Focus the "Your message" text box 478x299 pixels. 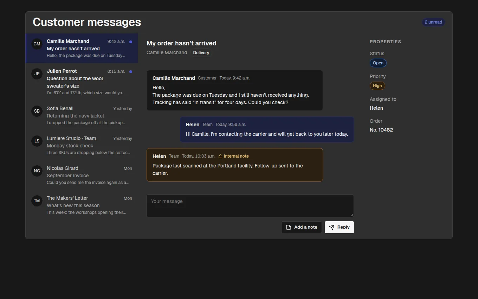click(250, 206)
